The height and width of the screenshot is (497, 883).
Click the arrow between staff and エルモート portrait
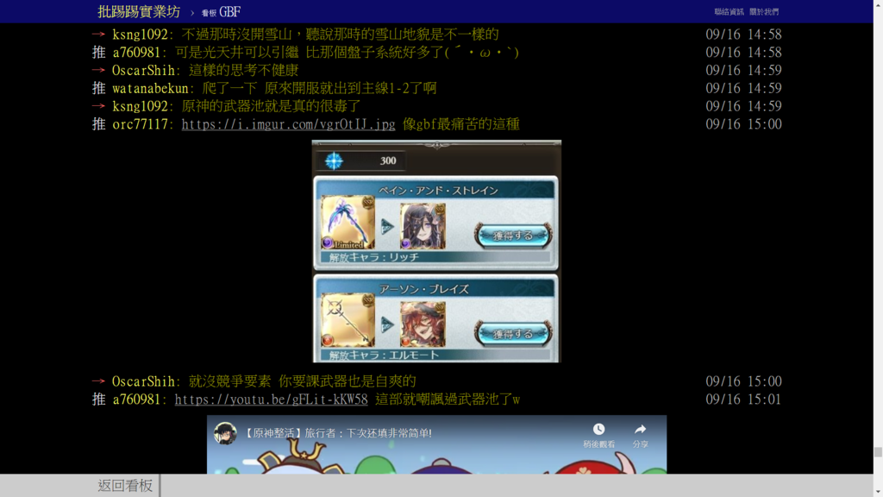click(x=387, y=324)
